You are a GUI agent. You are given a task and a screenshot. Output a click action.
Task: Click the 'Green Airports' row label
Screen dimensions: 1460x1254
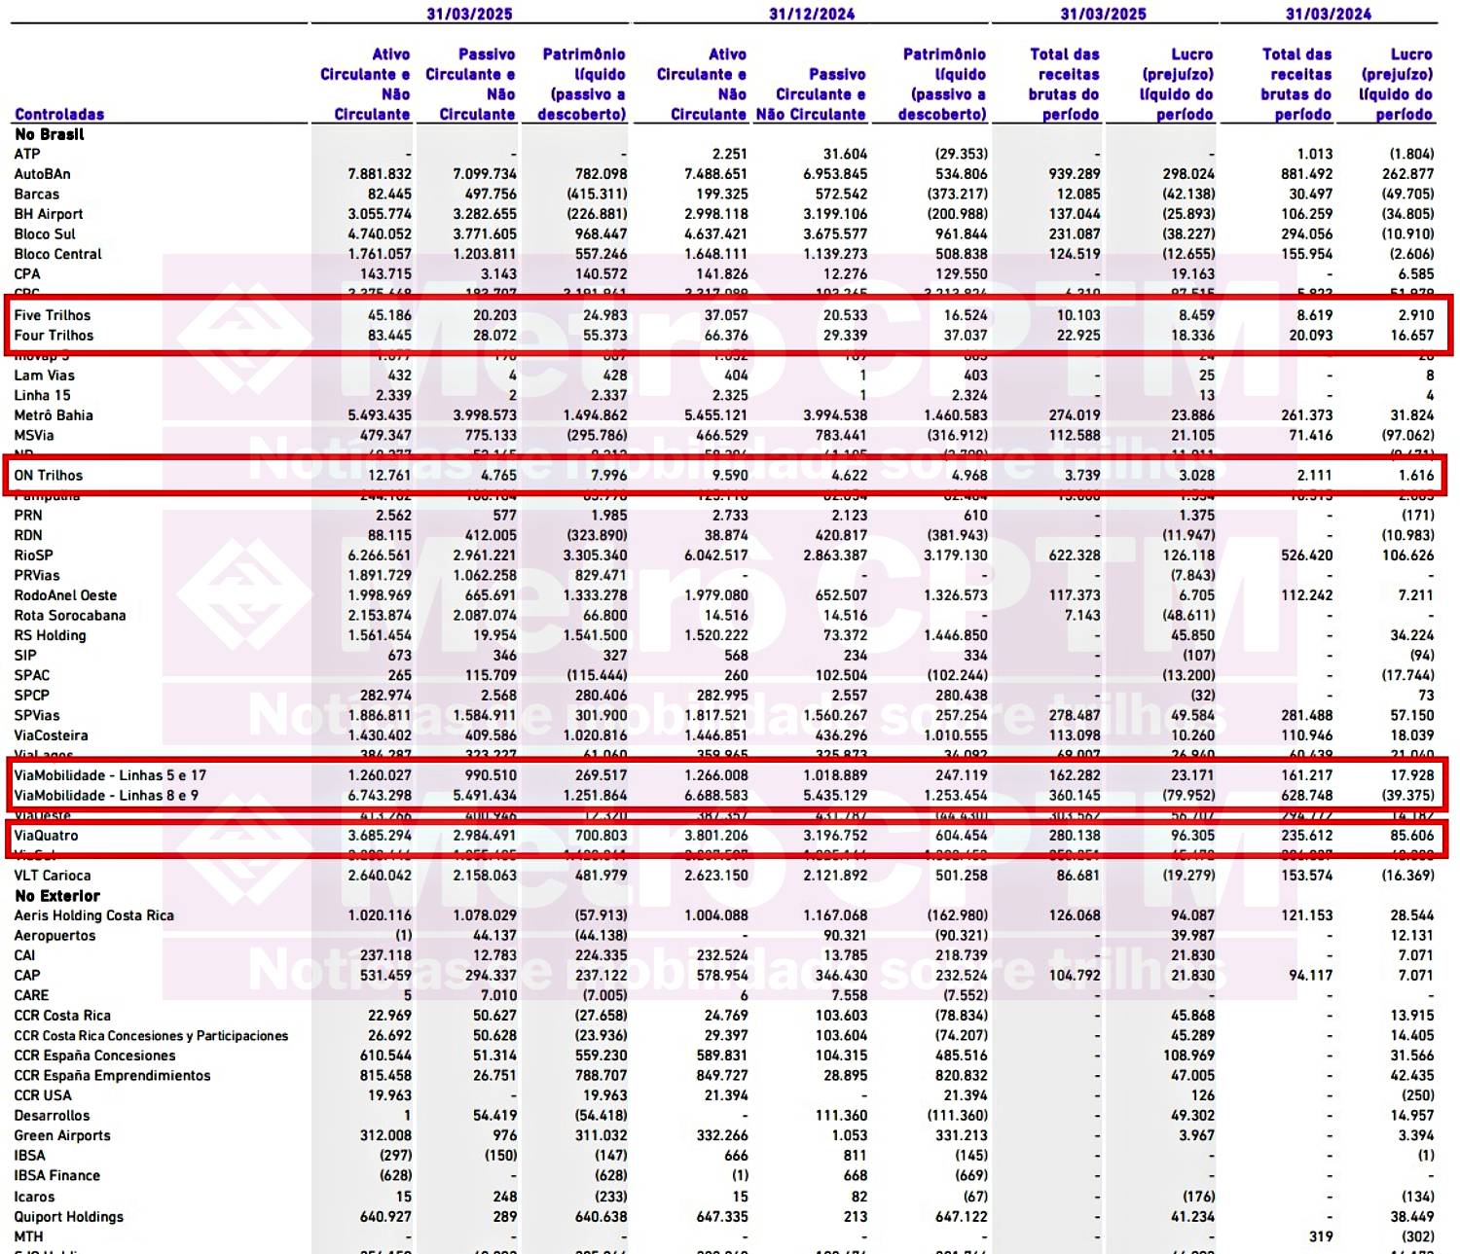coord(62,1135)
